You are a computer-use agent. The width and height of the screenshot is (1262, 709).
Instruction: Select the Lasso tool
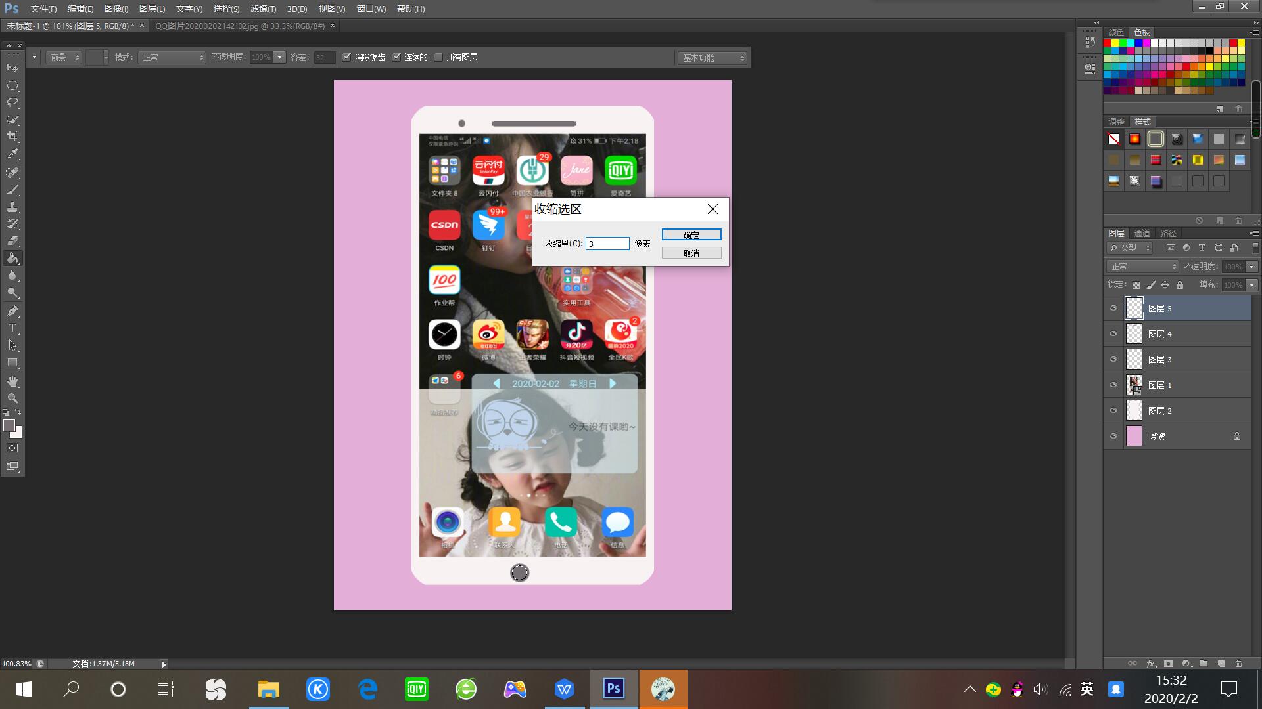click(x=12, y=102)
